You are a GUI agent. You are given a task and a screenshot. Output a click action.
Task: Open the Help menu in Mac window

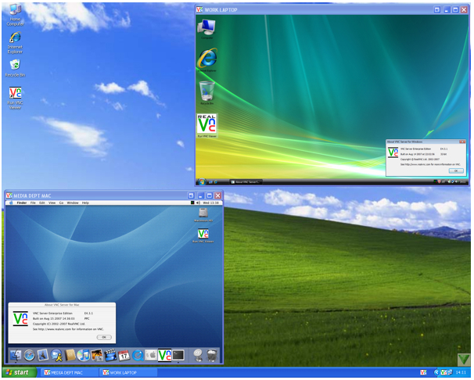tap(85, 203)
